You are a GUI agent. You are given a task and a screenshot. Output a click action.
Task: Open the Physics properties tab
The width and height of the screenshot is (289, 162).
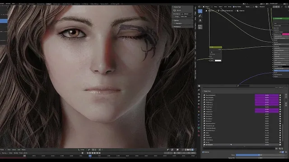pos(199,121)
